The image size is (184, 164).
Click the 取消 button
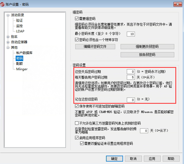pos(133,159)
